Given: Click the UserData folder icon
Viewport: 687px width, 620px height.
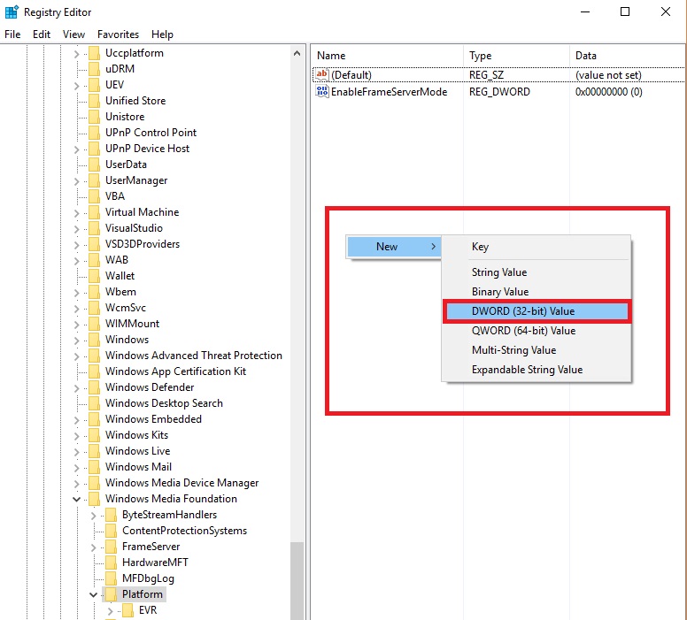Looking at the screenshot, I should 94,165.
